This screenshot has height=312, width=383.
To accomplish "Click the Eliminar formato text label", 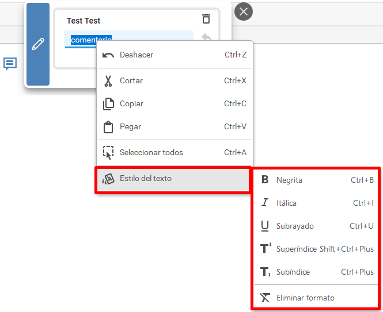I will pyautogui.click(x=305, y=298).
